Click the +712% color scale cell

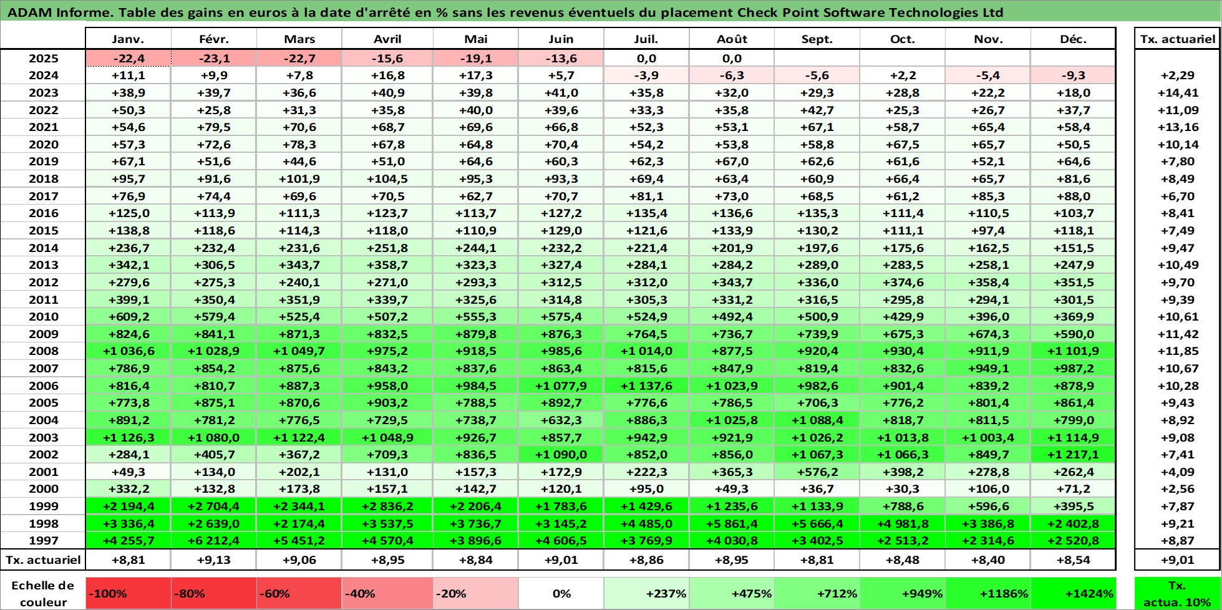click(x=817, y=593)
